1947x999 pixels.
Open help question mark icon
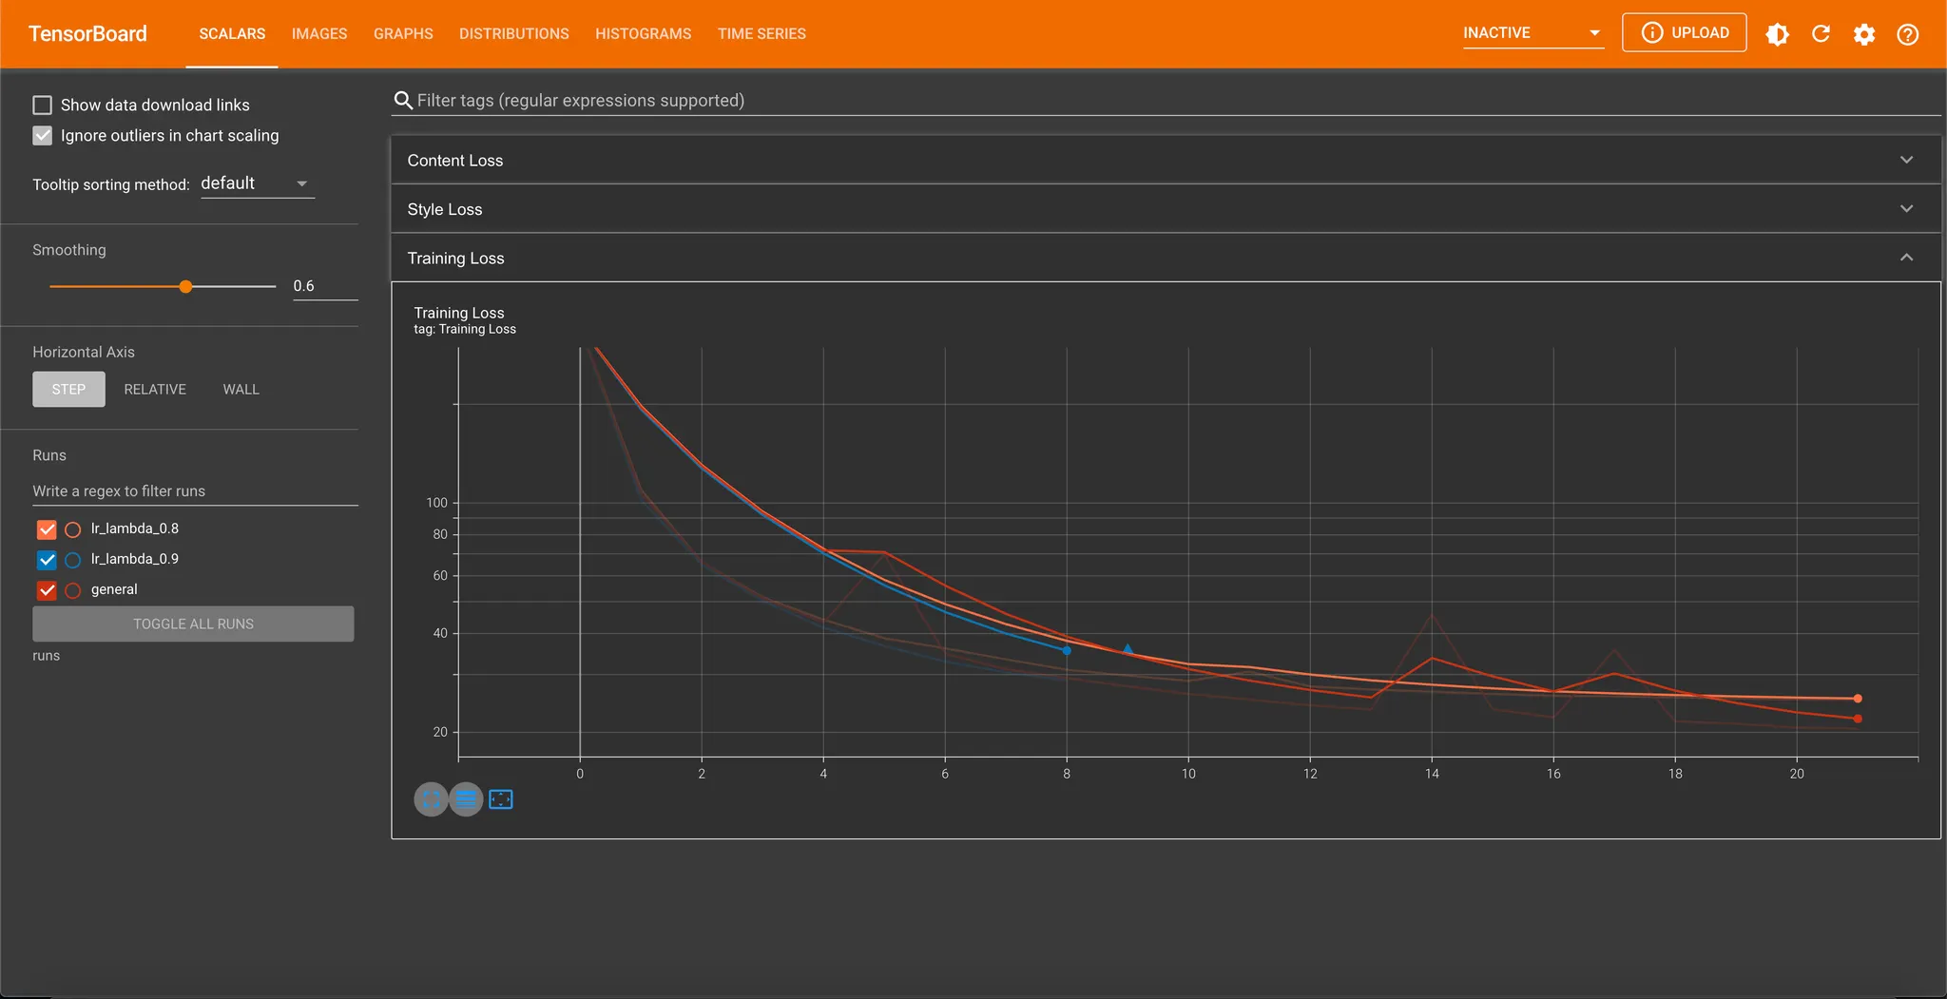pos(1907,34)
